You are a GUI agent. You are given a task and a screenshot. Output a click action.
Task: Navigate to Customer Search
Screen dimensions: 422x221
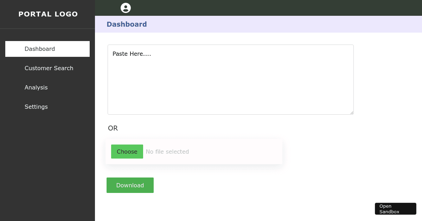pos(49,68)
